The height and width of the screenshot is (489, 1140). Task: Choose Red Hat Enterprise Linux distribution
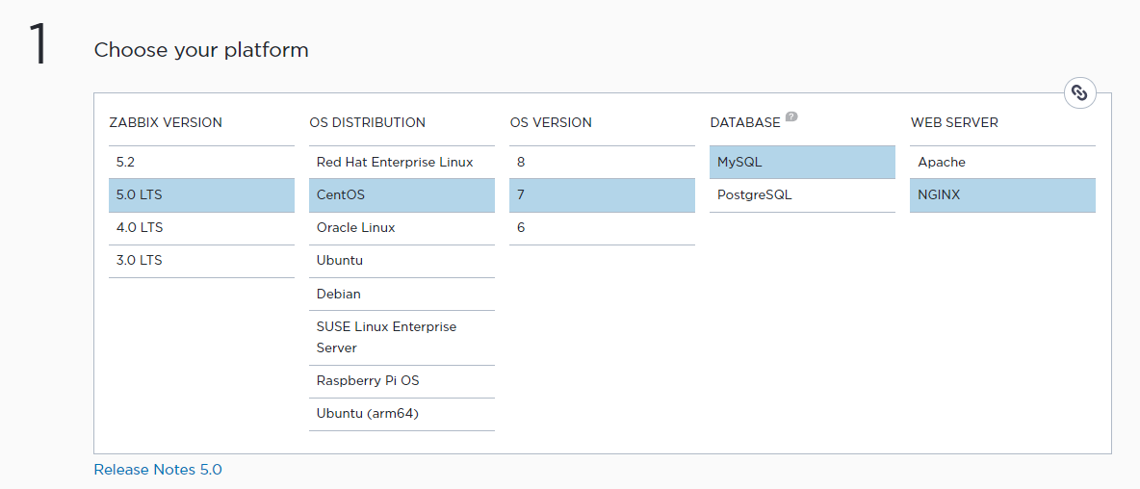pos(402,162)
